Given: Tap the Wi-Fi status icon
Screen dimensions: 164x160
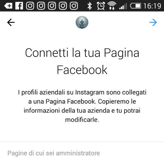Looking at the screenshot, I should (x=112, y=6).
